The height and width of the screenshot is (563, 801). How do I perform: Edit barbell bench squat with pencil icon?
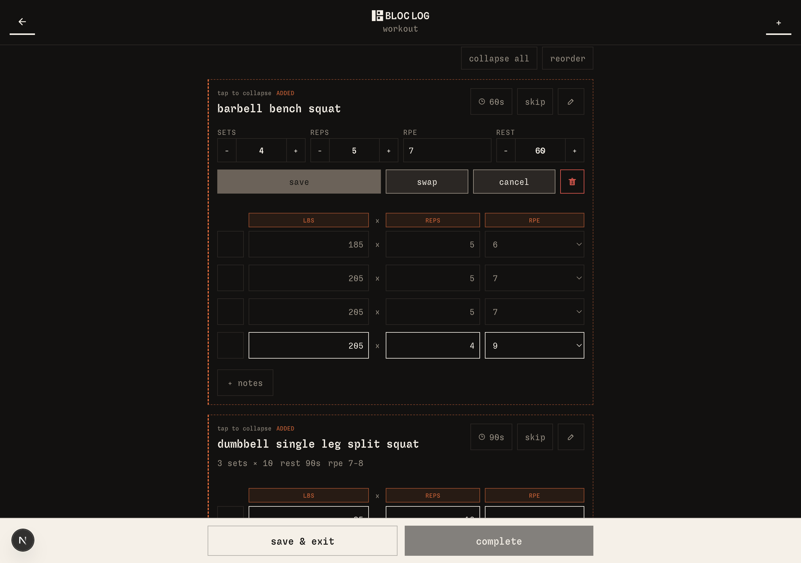pos(571,101)
